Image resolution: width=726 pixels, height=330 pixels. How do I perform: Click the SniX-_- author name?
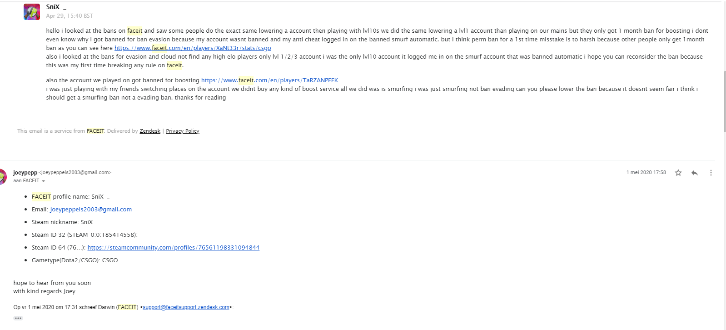point(58,7)
